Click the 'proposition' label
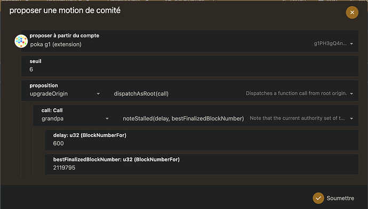 coord(44,86)
